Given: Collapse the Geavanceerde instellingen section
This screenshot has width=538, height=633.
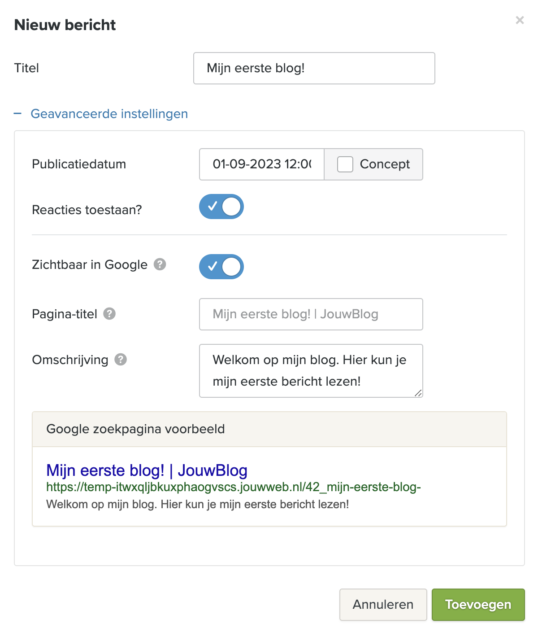Looking at the screenshot, I should tap(109, 114).
